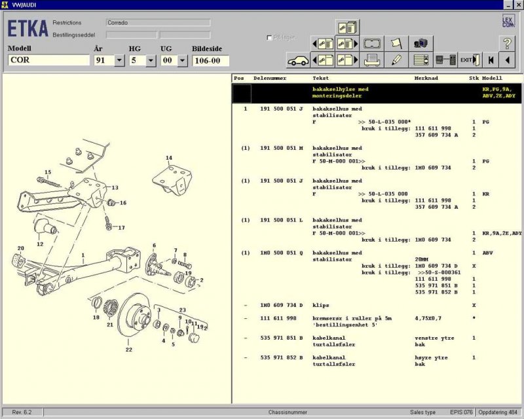This screenshot has width=524, height=419.
Task: Select part 535 971 851 B kabelkanal row
Action: click(x=283, y=338)
